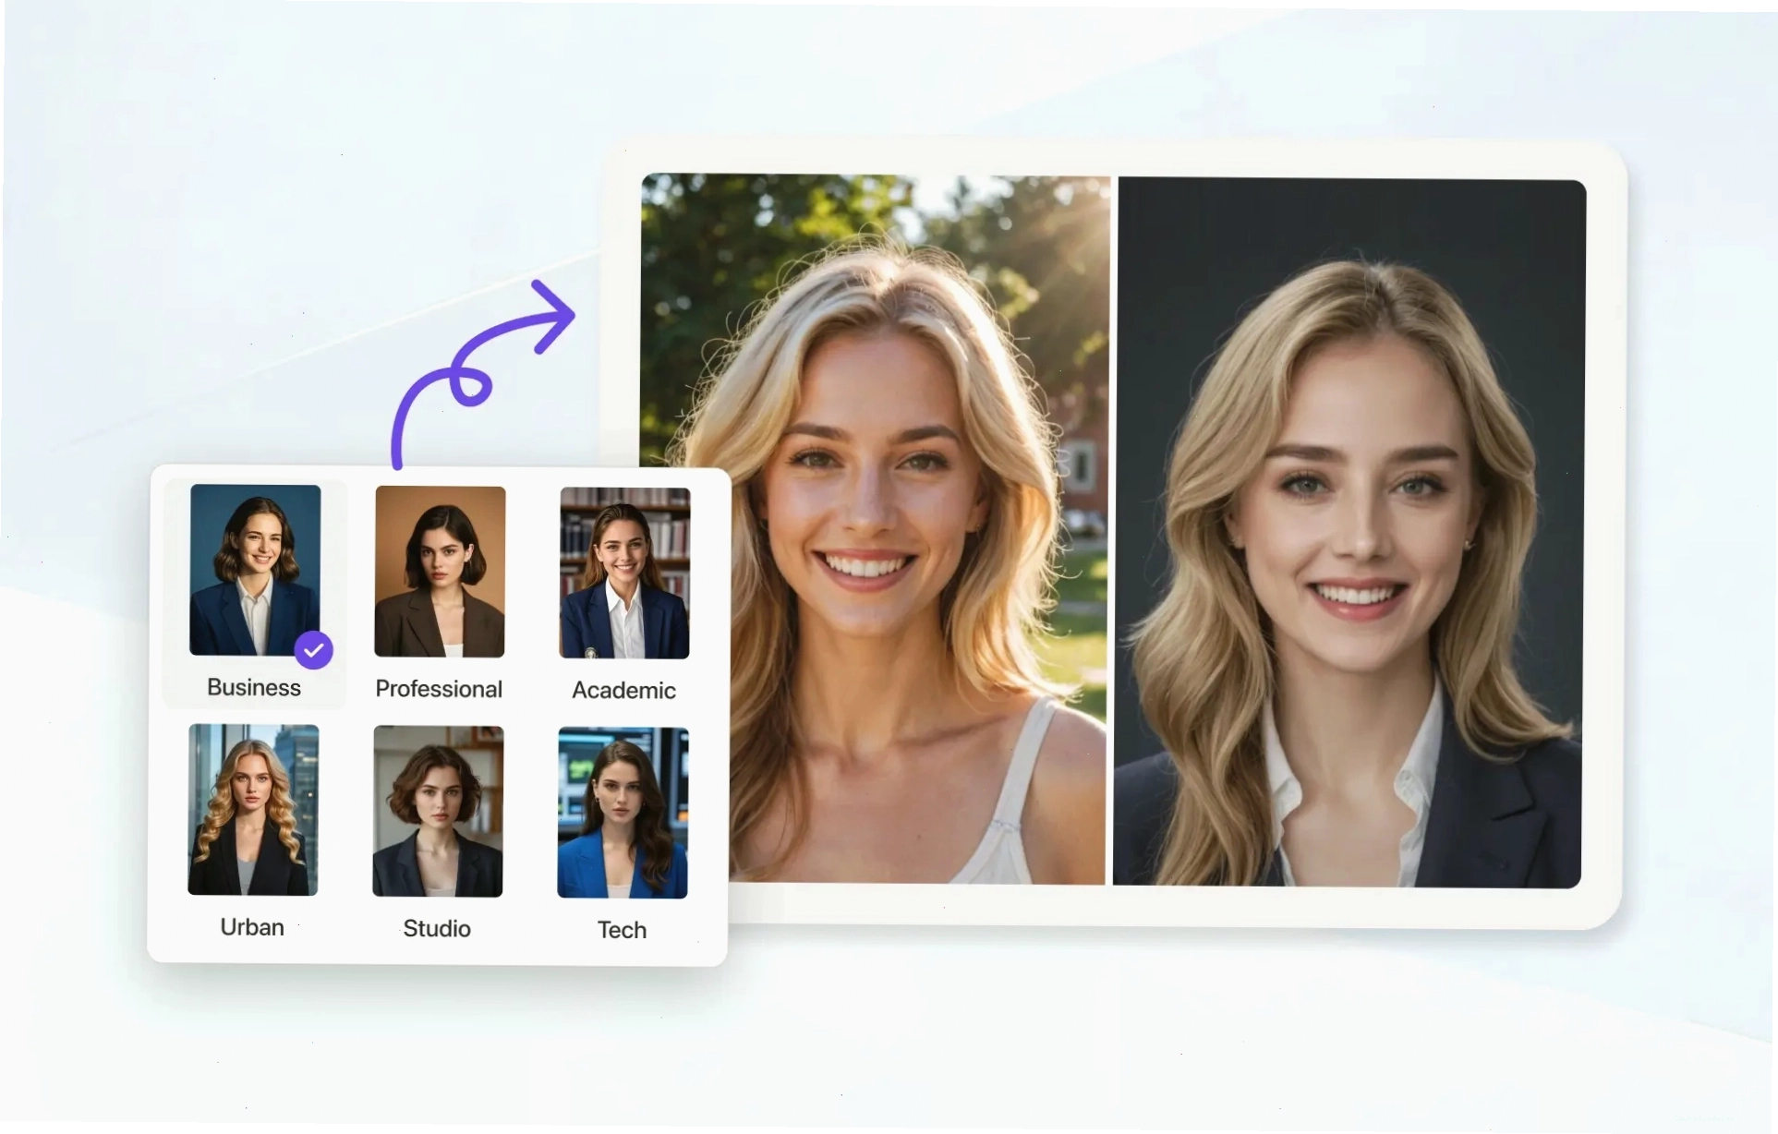1778x1134 pixels.
Task: Toggle the purple checkmark on Business
Action: click(314, 650)
